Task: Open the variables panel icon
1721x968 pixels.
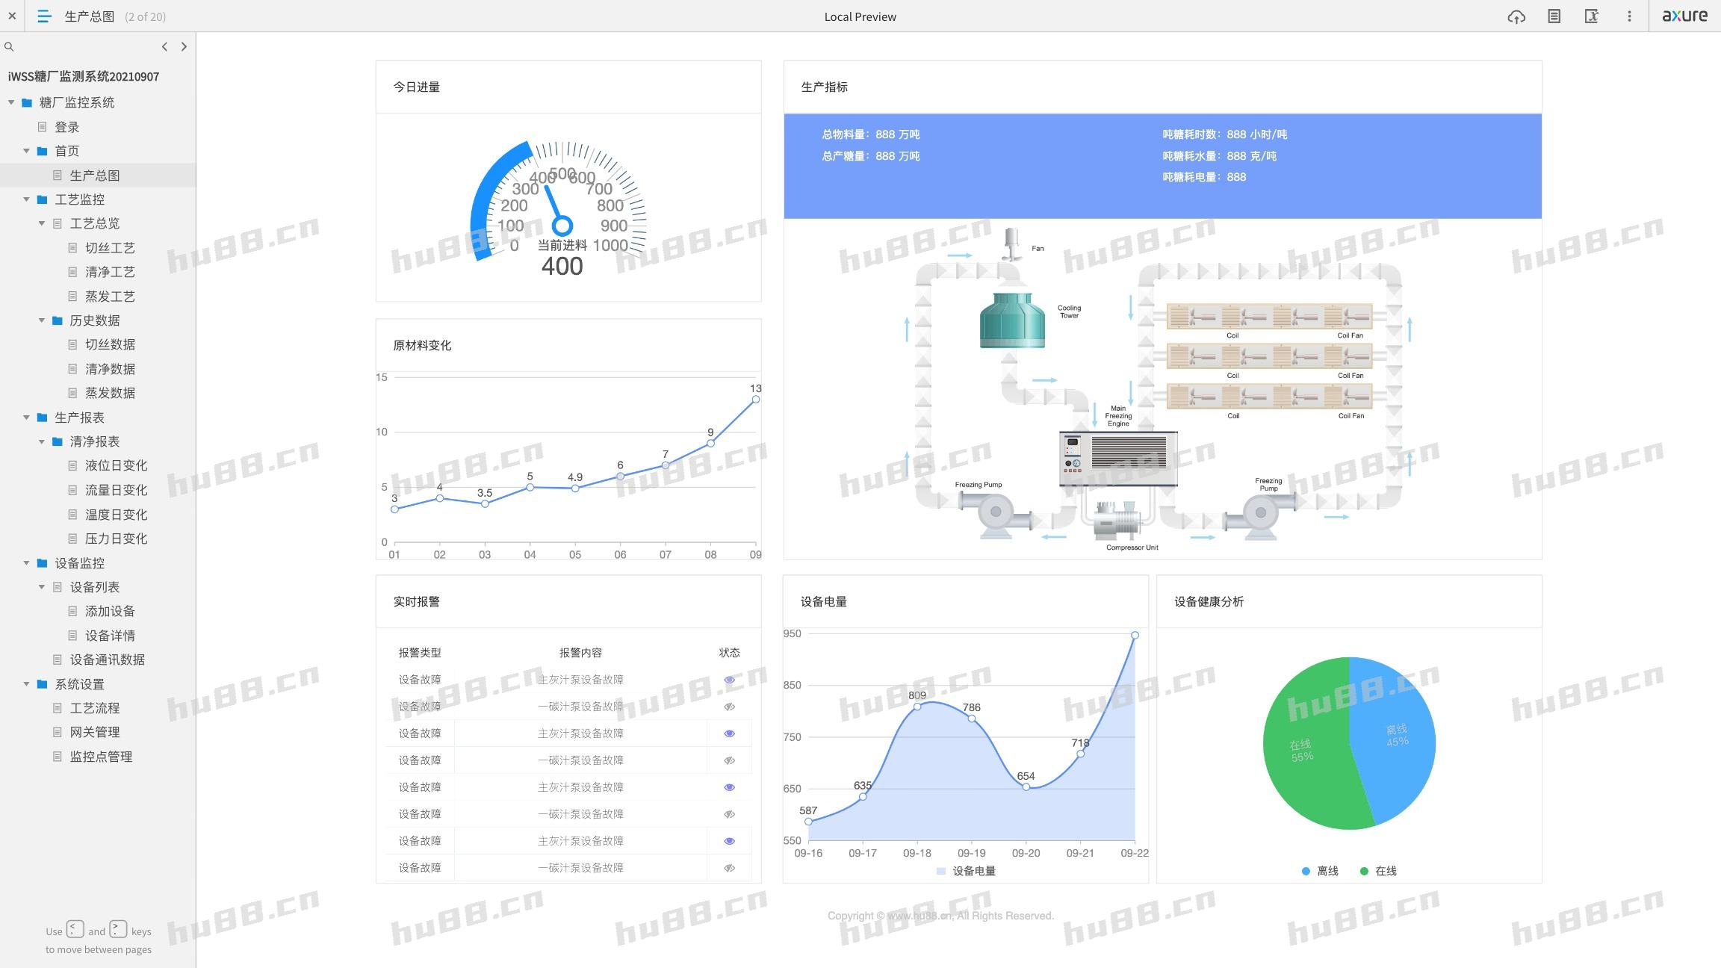Action: pyautogui.click(x=1592, y=16)
